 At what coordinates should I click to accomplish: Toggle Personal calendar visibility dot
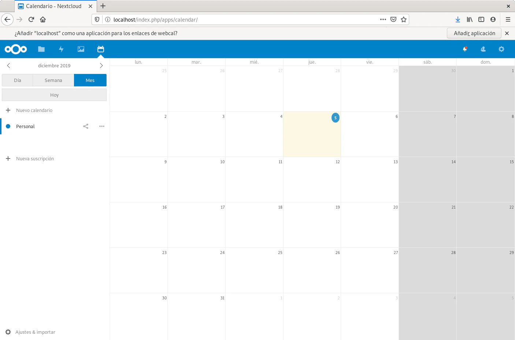(8, 126)
